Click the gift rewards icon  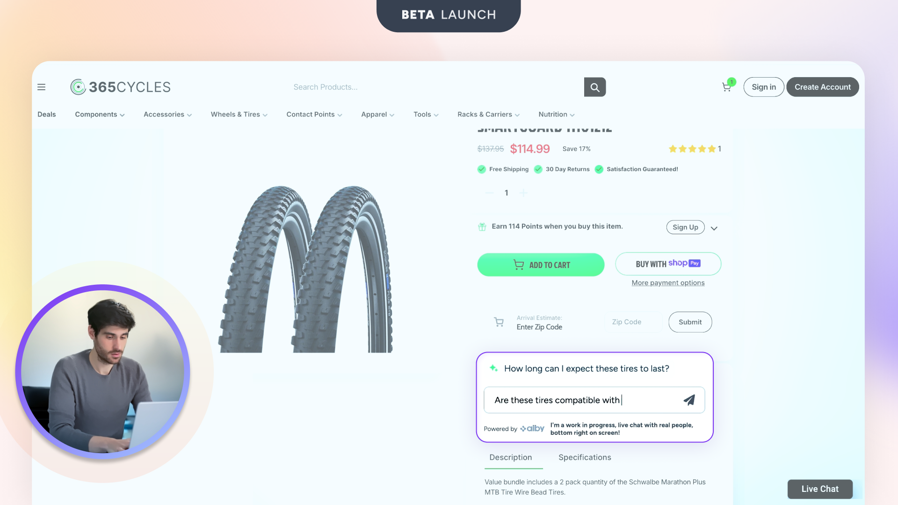(482, 227)
